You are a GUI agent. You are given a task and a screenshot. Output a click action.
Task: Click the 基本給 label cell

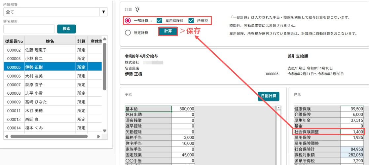coord(148,109)
